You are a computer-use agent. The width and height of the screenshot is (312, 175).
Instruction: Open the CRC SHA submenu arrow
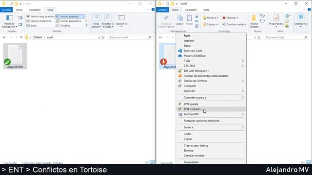[x=243, y=66]
